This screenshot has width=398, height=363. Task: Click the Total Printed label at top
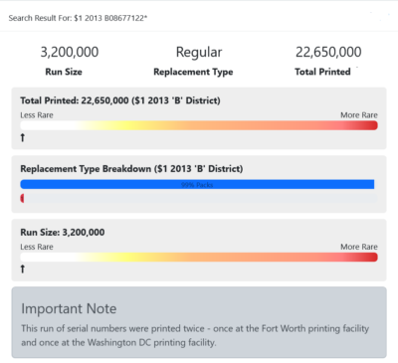click(322, 72)
